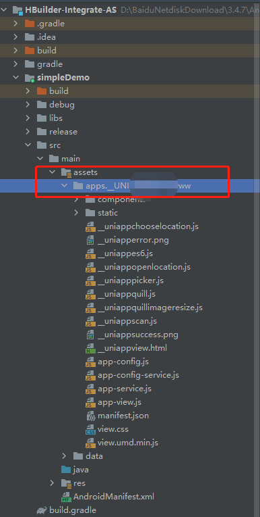Expand the debug folder arrow
Viewport: 260px width, 517px height.
pos(28,105)
